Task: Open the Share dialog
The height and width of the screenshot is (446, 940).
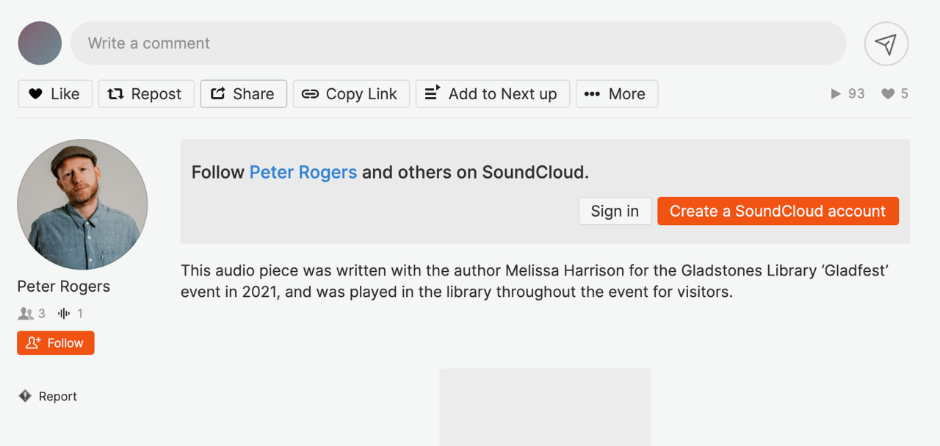Action: [x=244, y=94]
